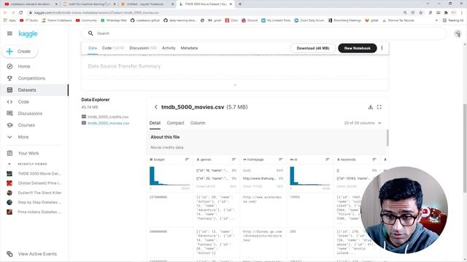Collapse the Recently Viewed list
The height and width of the screenshot is (262, 467).
click(x=9, y=164)
